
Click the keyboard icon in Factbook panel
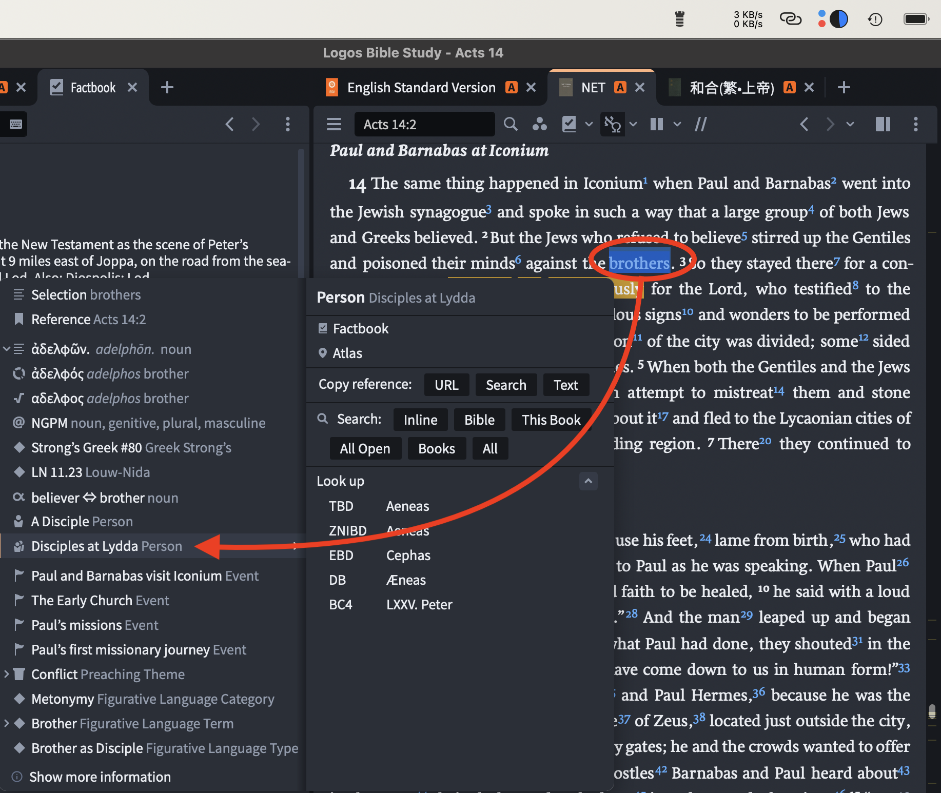click(x=16, y=124)
